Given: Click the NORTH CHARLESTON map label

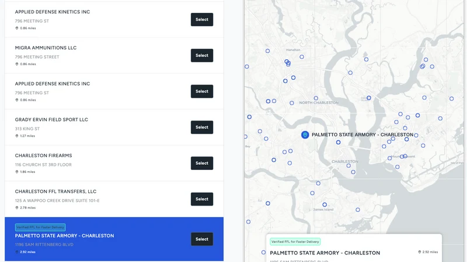Looking at the screenshot, I should (x=319, y=103).
